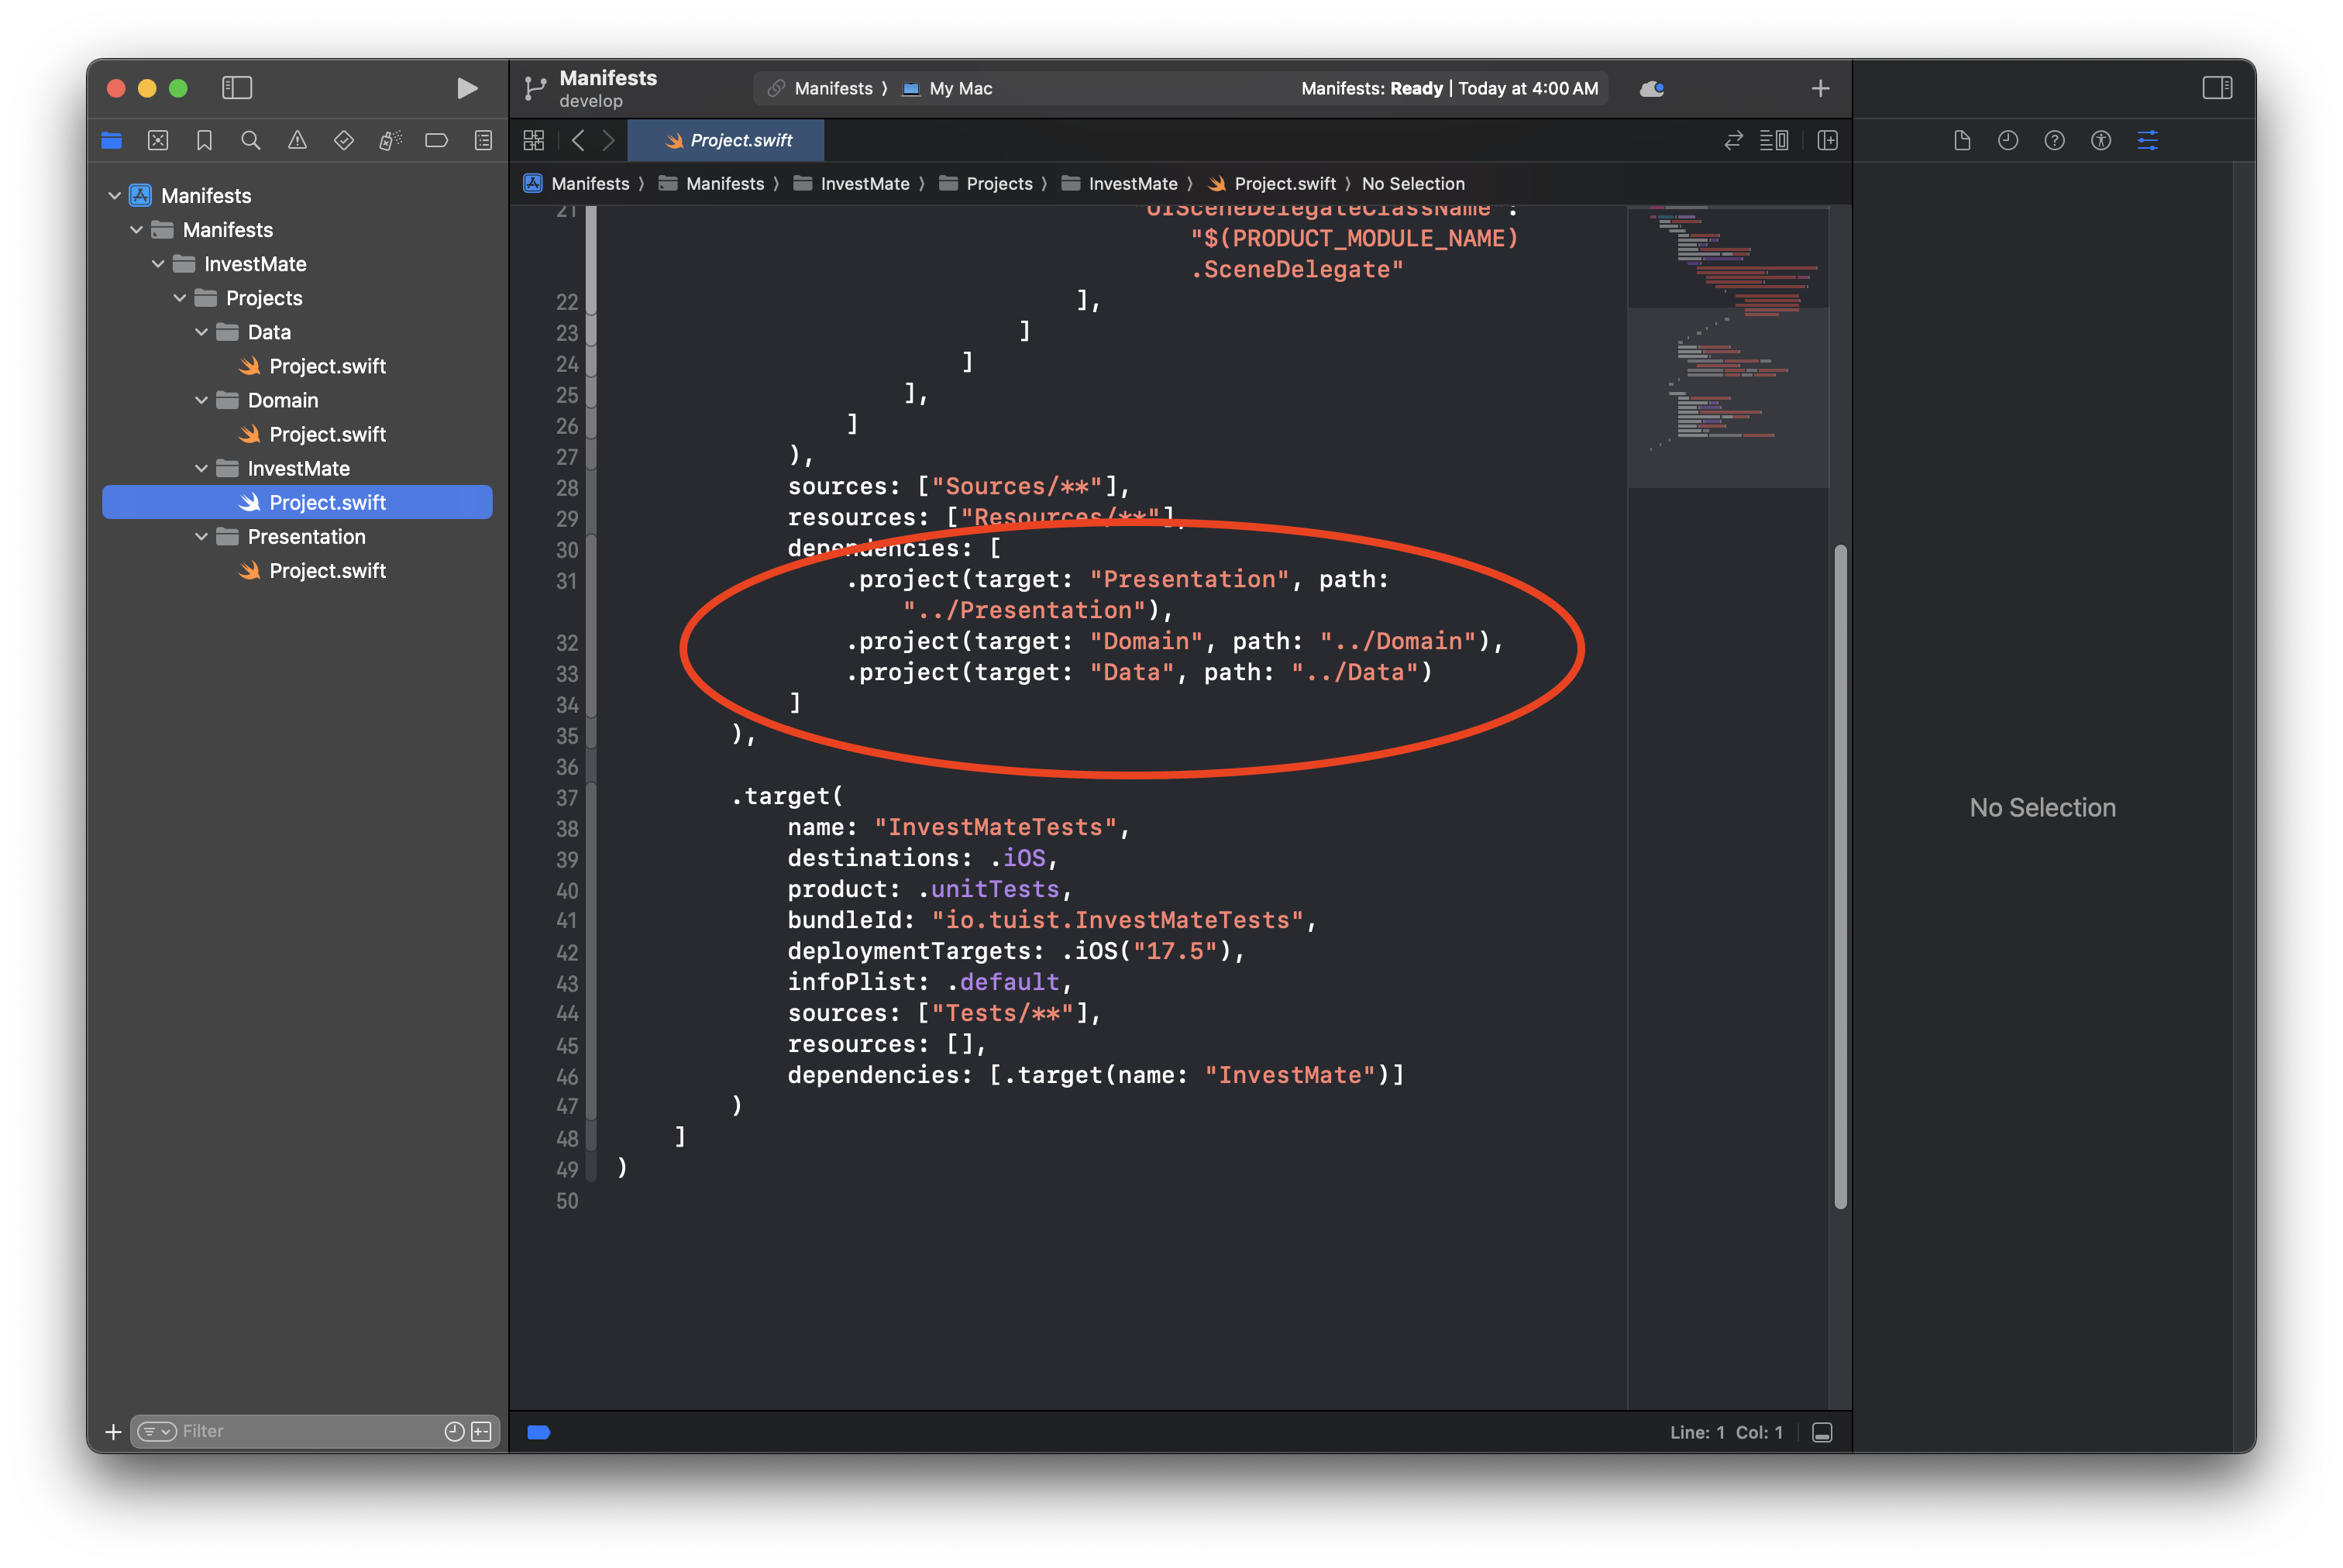Image resolution: width=2343 pixels, height=1568 pixels.
Task: Open the Find navigator magnifier icon
Action: (251, 141)
